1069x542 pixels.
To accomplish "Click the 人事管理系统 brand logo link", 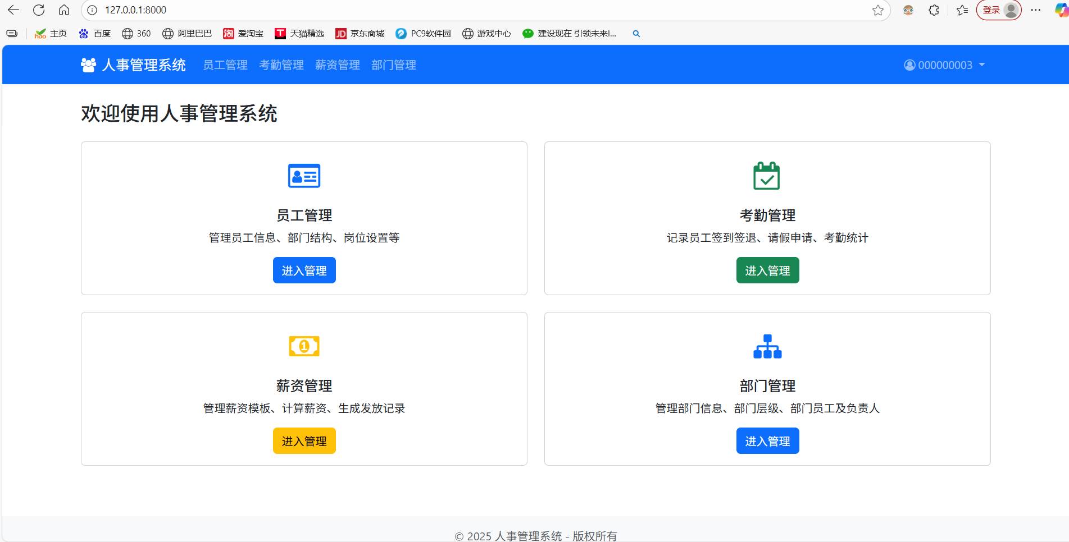I will coord(134,65).
